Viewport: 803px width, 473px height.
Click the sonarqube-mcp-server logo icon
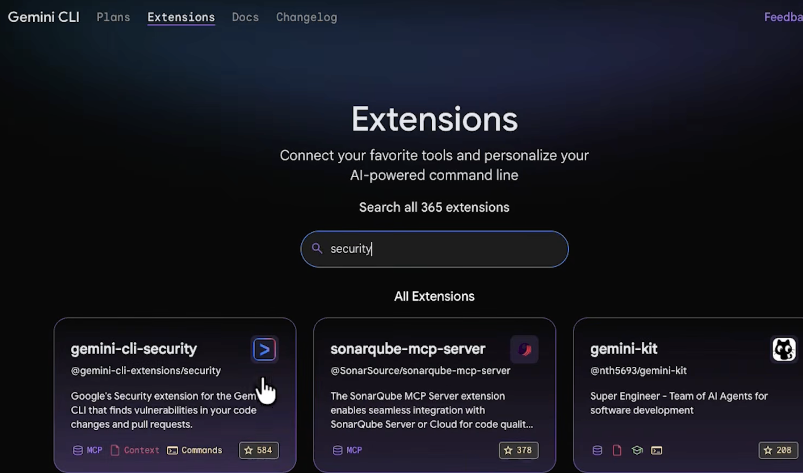[524, 349]
